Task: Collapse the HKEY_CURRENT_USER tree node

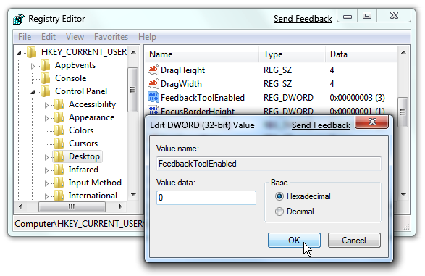Action: [19, 53]
